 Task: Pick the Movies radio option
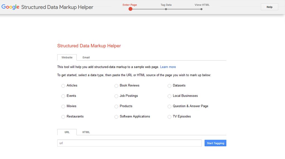point(63,106)
